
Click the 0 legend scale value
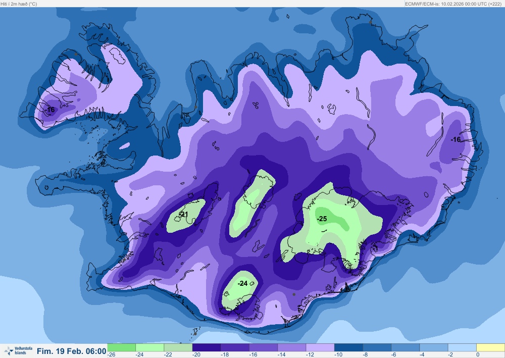coord(478,355)
